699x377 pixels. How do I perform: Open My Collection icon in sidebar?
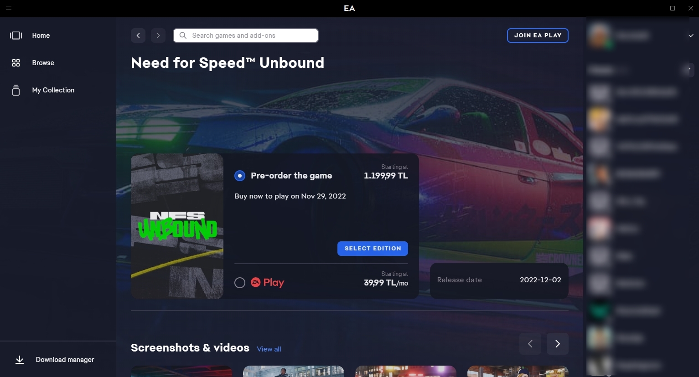(x=16, y=90)
